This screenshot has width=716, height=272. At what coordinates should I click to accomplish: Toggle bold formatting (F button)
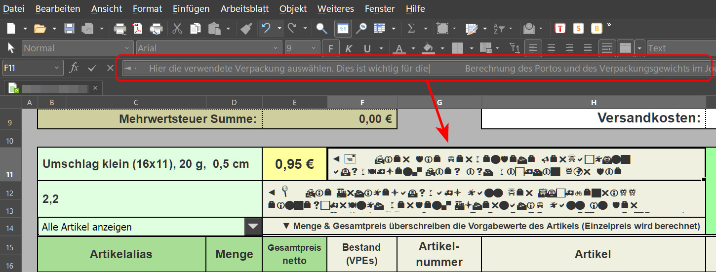[330, 48]
